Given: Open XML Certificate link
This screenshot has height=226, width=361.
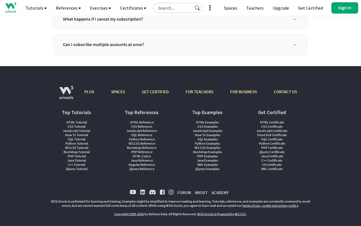Looking at the screenshot, I should [x=272, y=169].
